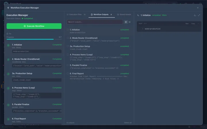Screen dimensions: 207x129
Task: Click the status icon of 5. Parallel Finalize
Action: (8, 105)
